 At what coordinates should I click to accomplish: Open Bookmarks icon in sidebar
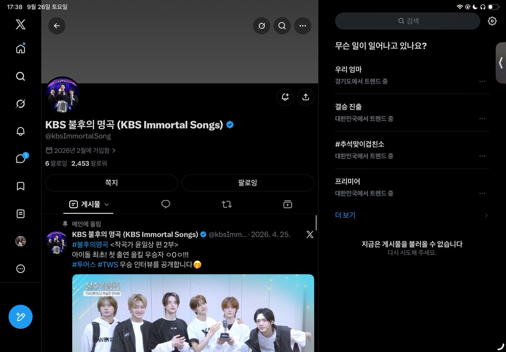point(20,186)
